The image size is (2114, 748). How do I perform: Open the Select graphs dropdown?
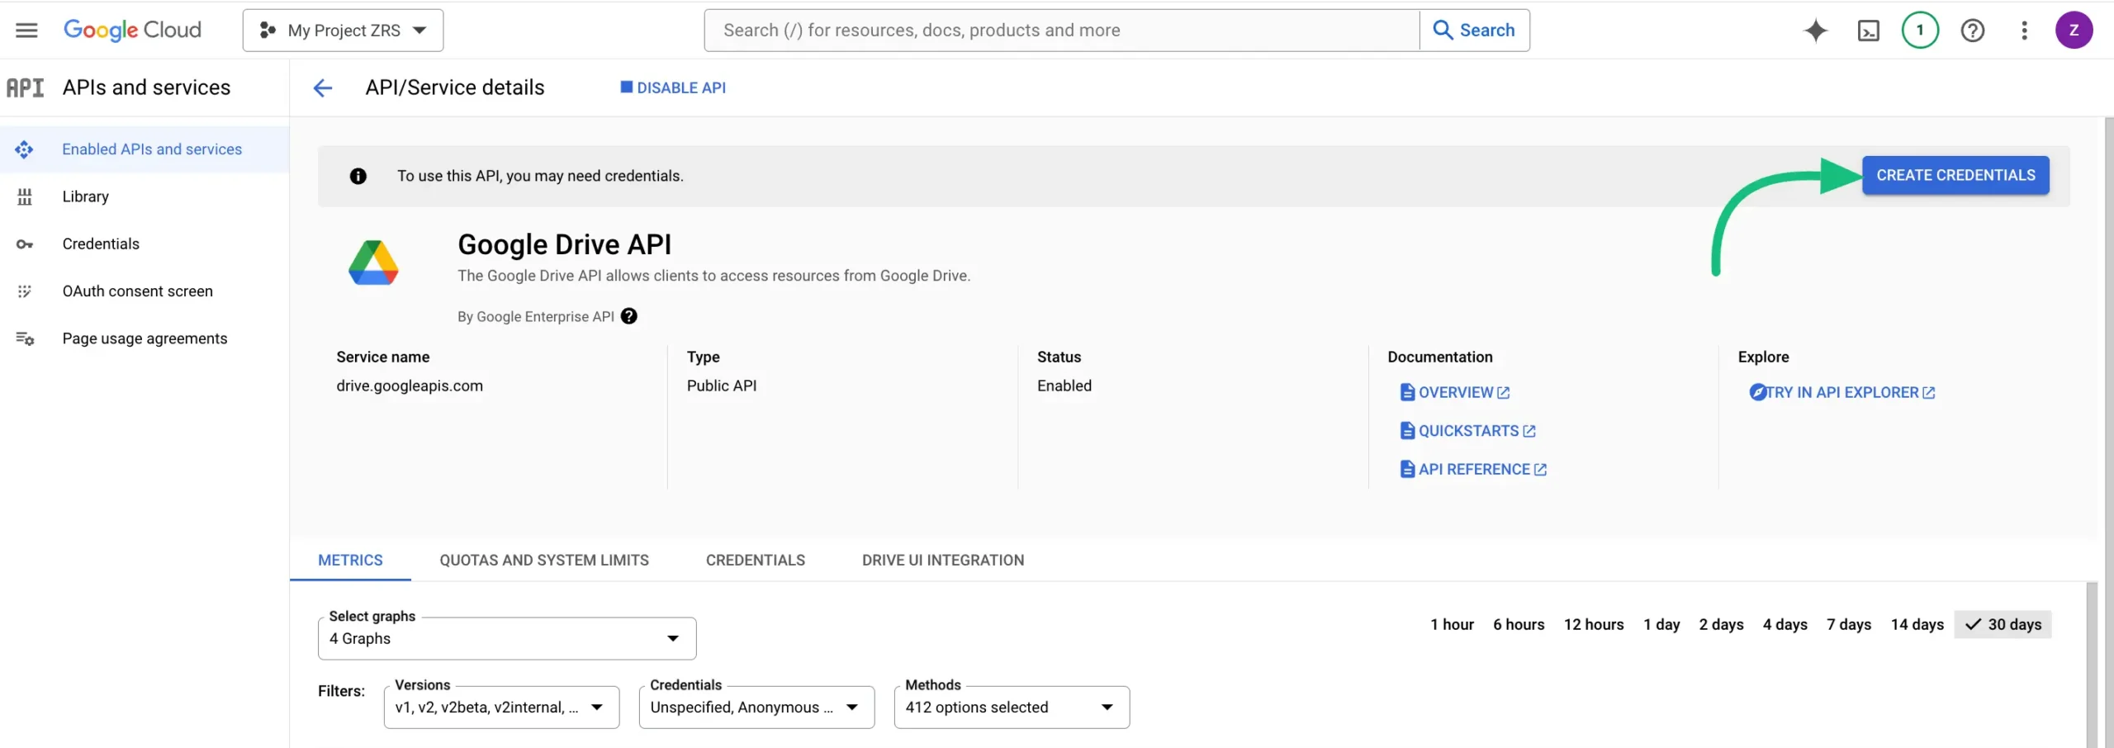[506, 637]
